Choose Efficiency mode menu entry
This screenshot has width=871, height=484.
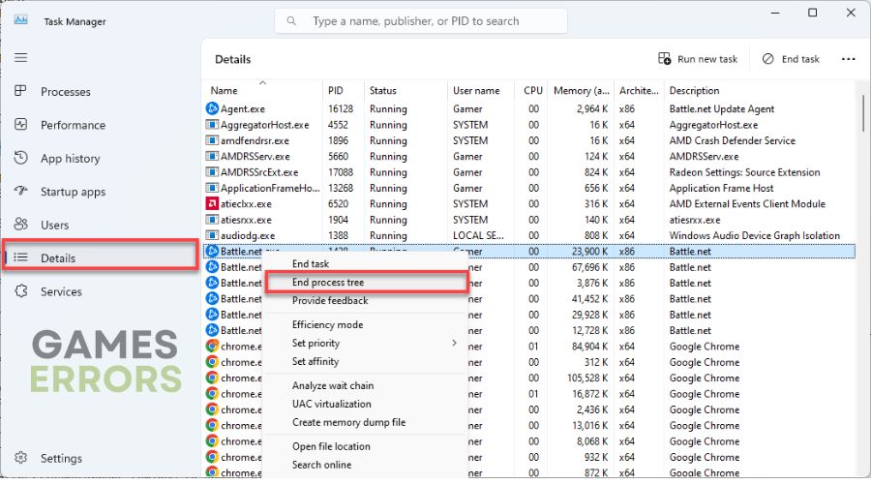[x=328, y=324]
